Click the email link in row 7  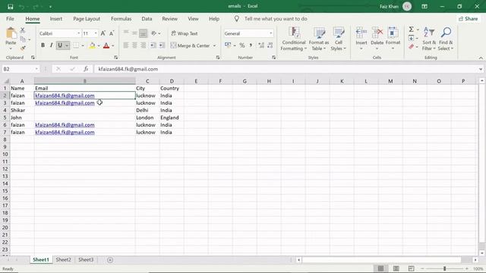(65, 132)
